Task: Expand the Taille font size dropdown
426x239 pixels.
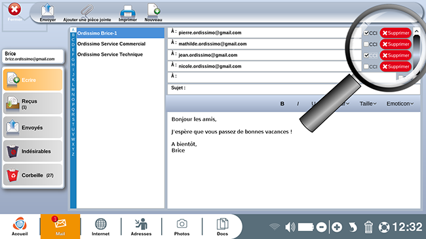Action: [368, 103]
